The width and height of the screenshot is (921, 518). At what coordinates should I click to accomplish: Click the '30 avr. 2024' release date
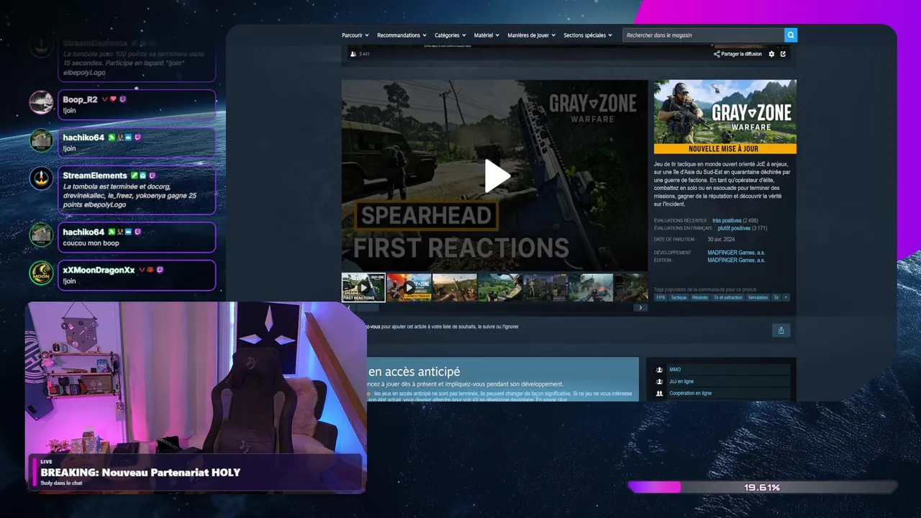tap(721, 240)
